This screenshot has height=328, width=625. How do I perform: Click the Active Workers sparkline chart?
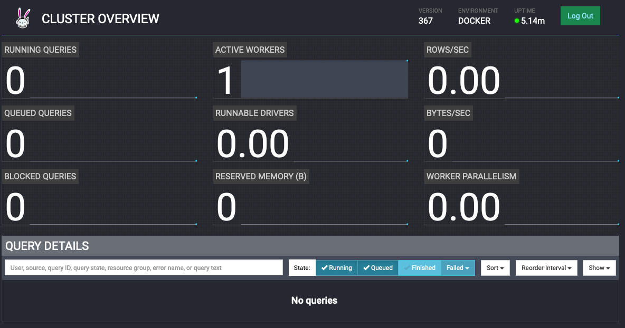click(324, 79)
